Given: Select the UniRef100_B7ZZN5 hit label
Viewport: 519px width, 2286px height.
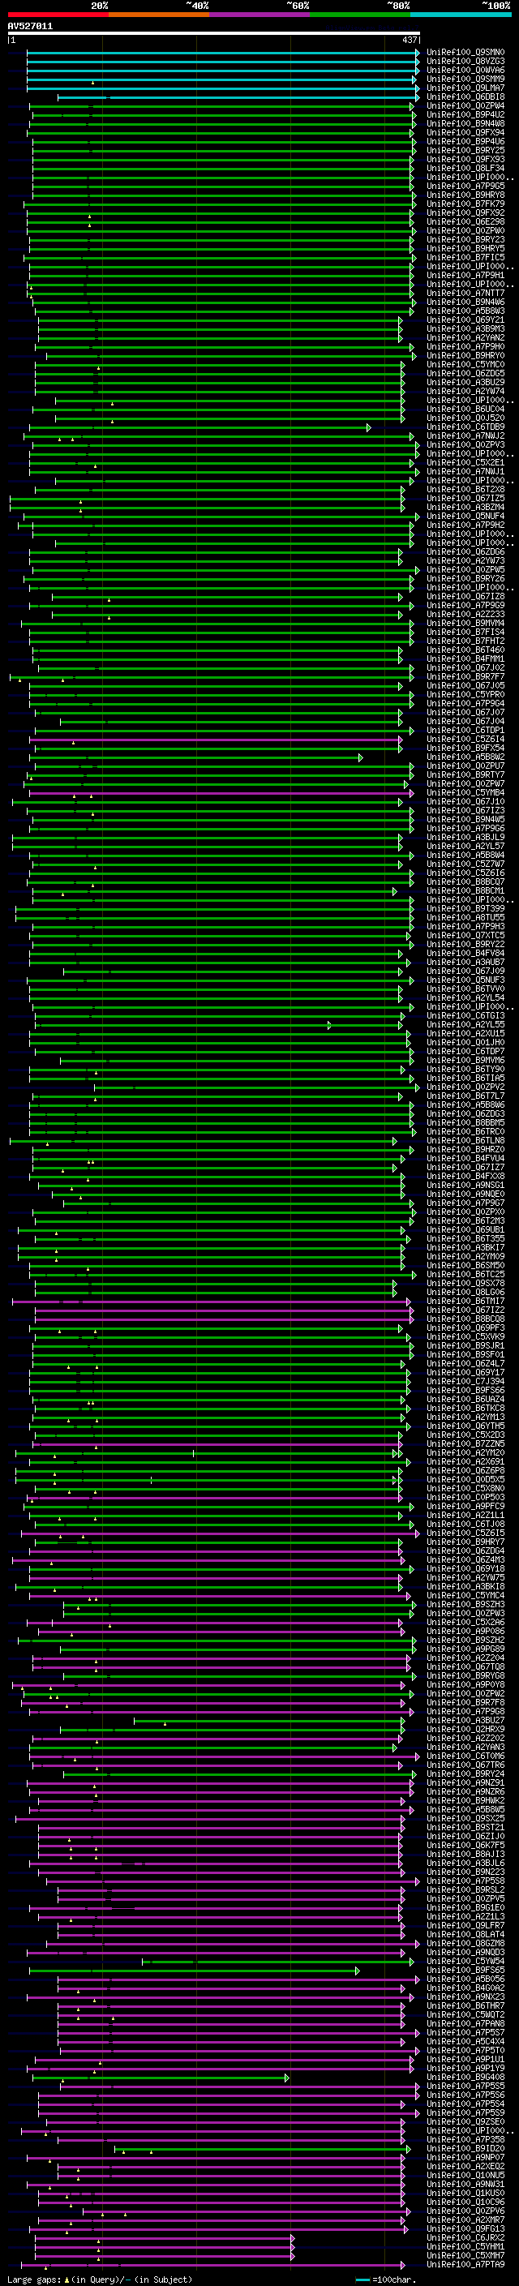Looking at the screenshot, I should [465, 1443].
